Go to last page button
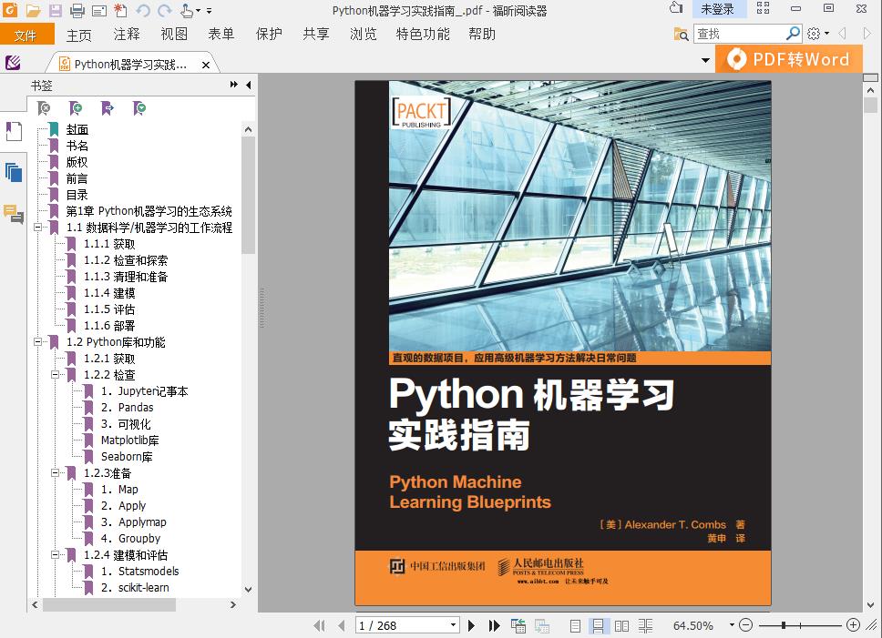Image resolution: width=882 pixels, height=638 pixels. (495, 625)
